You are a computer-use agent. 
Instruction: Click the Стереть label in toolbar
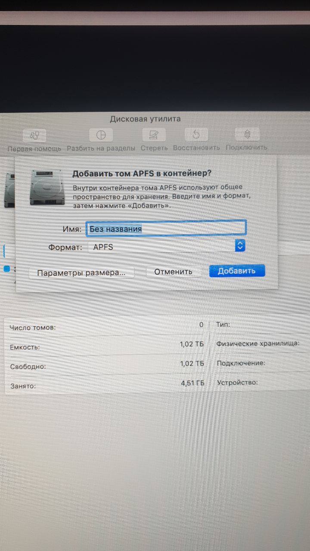(154, 148)
